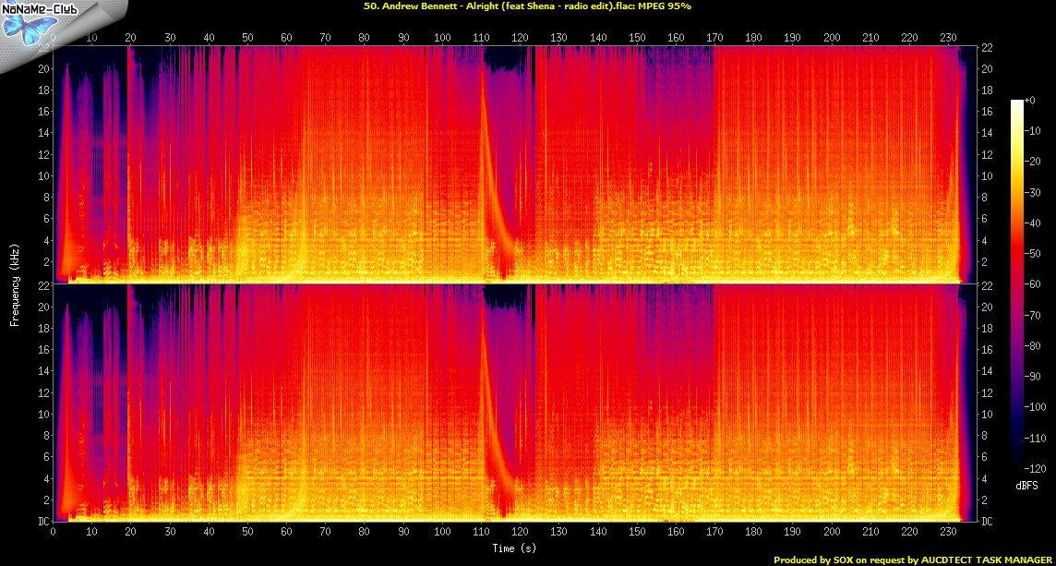This screenshot has height=566, width=1056.
Task: Click the color scale bar's white top end
Action: pos(1017,103)
